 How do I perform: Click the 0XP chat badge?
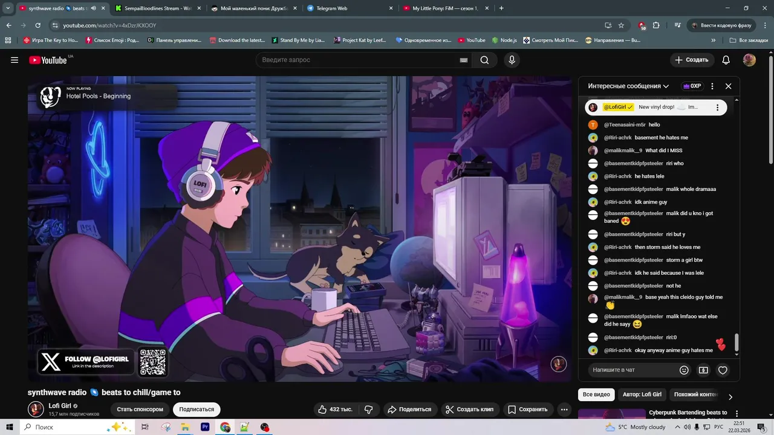coord(692,86)
